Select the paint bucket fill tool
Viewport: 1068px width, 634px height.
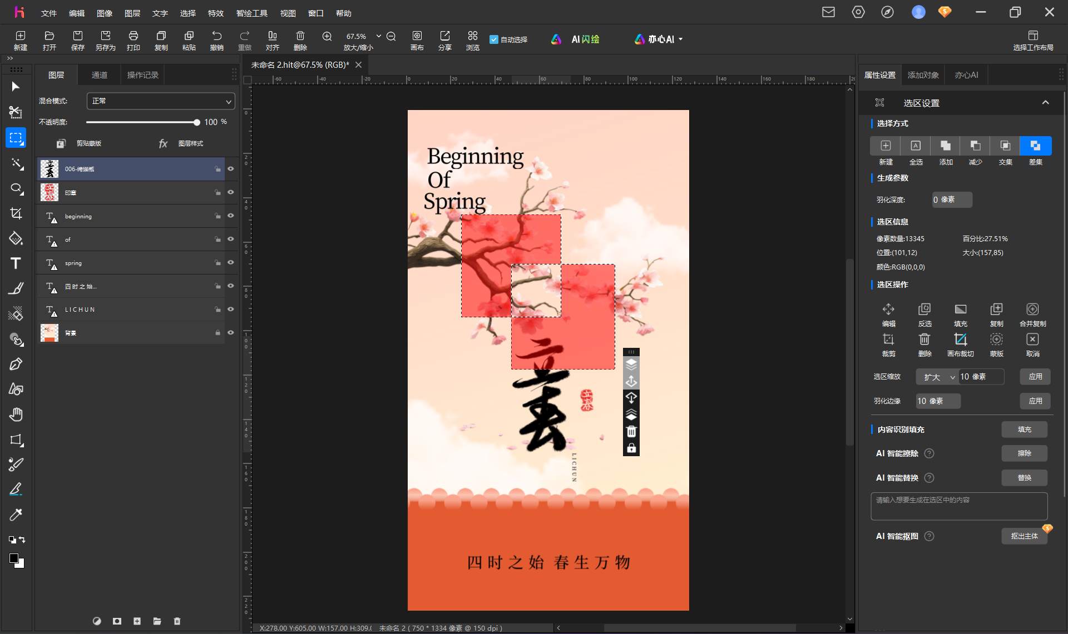point(16,238)
